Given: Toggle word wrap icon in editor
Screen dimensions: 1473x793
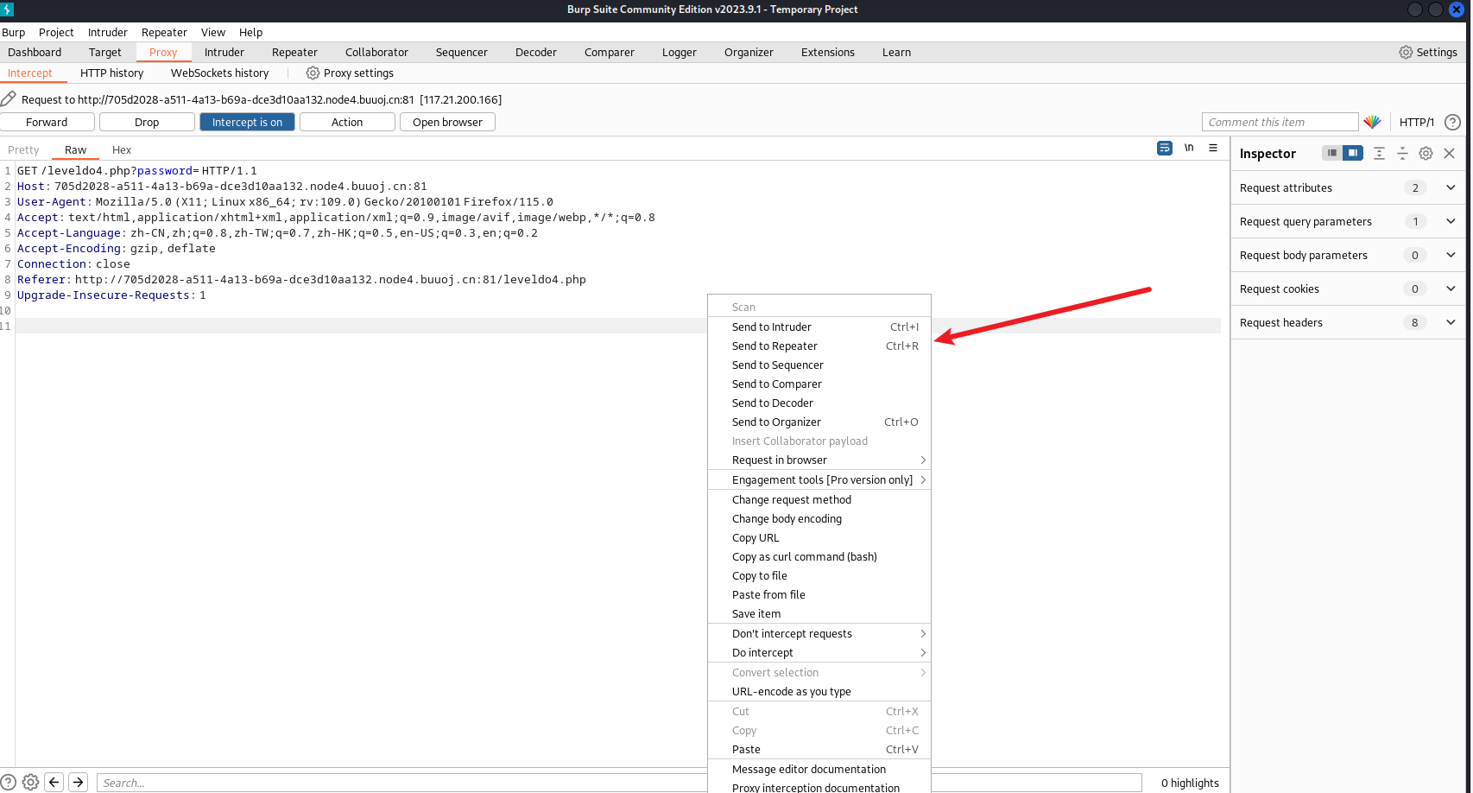Looking at the screenshot, I should click(1165, 148).
